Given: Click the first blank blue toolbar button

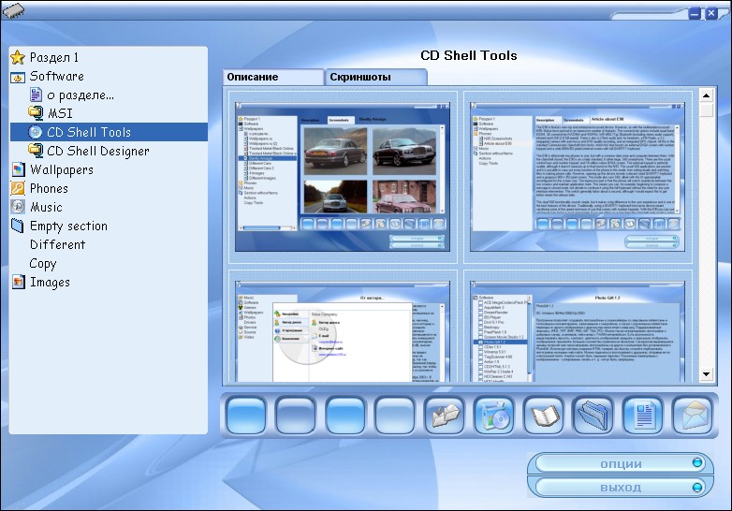Looking at the screenshot, I should [x=245, y=416].
